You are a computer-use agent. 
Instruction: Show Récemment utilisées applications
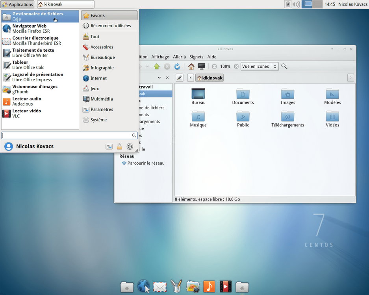click(109, 26)
